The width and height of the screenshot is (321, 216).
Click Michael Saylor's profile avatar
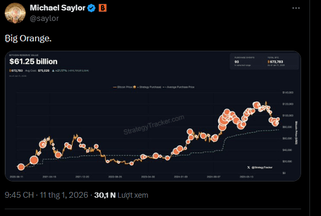pyautogui.click(x=15, y=13)
